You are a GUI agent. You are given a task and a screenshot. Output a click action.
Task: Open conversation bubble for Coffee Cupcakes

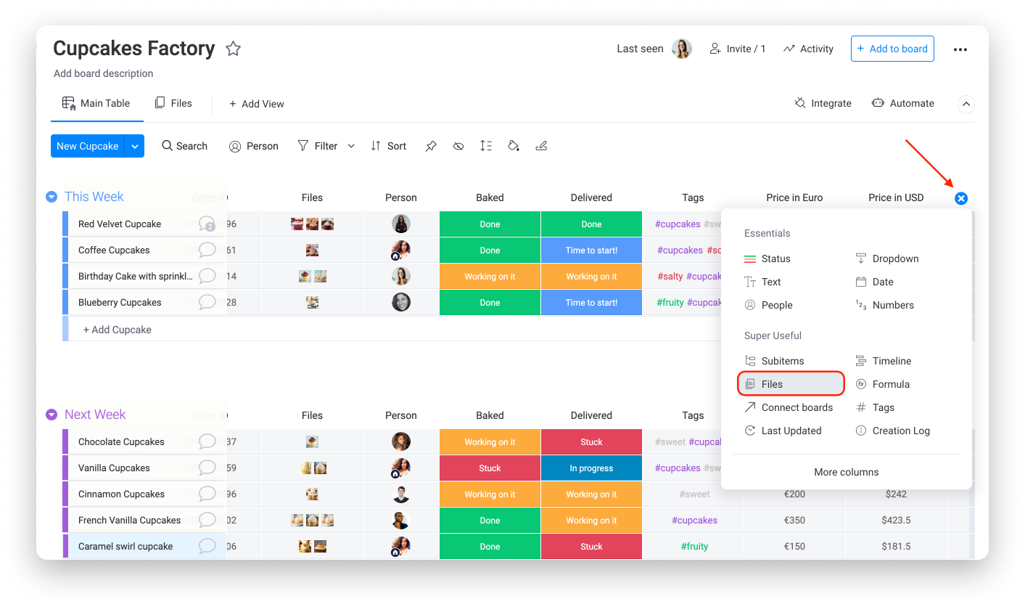click(x=207, y=250)
